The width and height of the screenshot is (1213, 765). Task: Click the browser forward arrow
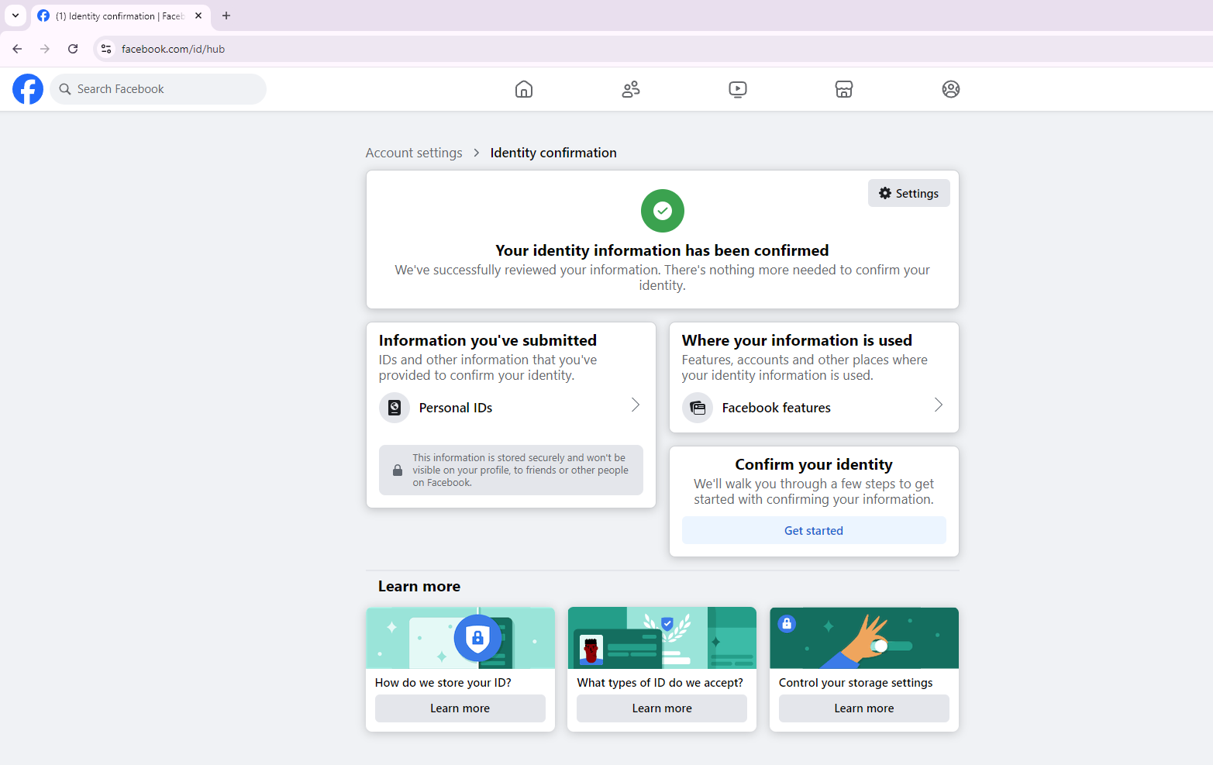[45, 49]
